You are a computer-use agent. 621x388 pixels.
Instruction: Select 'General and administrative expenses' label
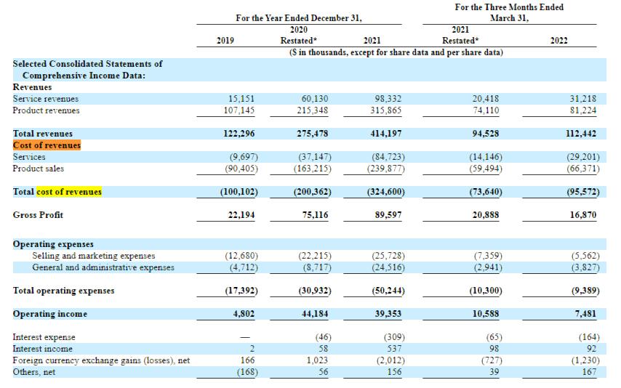point(103,267)
